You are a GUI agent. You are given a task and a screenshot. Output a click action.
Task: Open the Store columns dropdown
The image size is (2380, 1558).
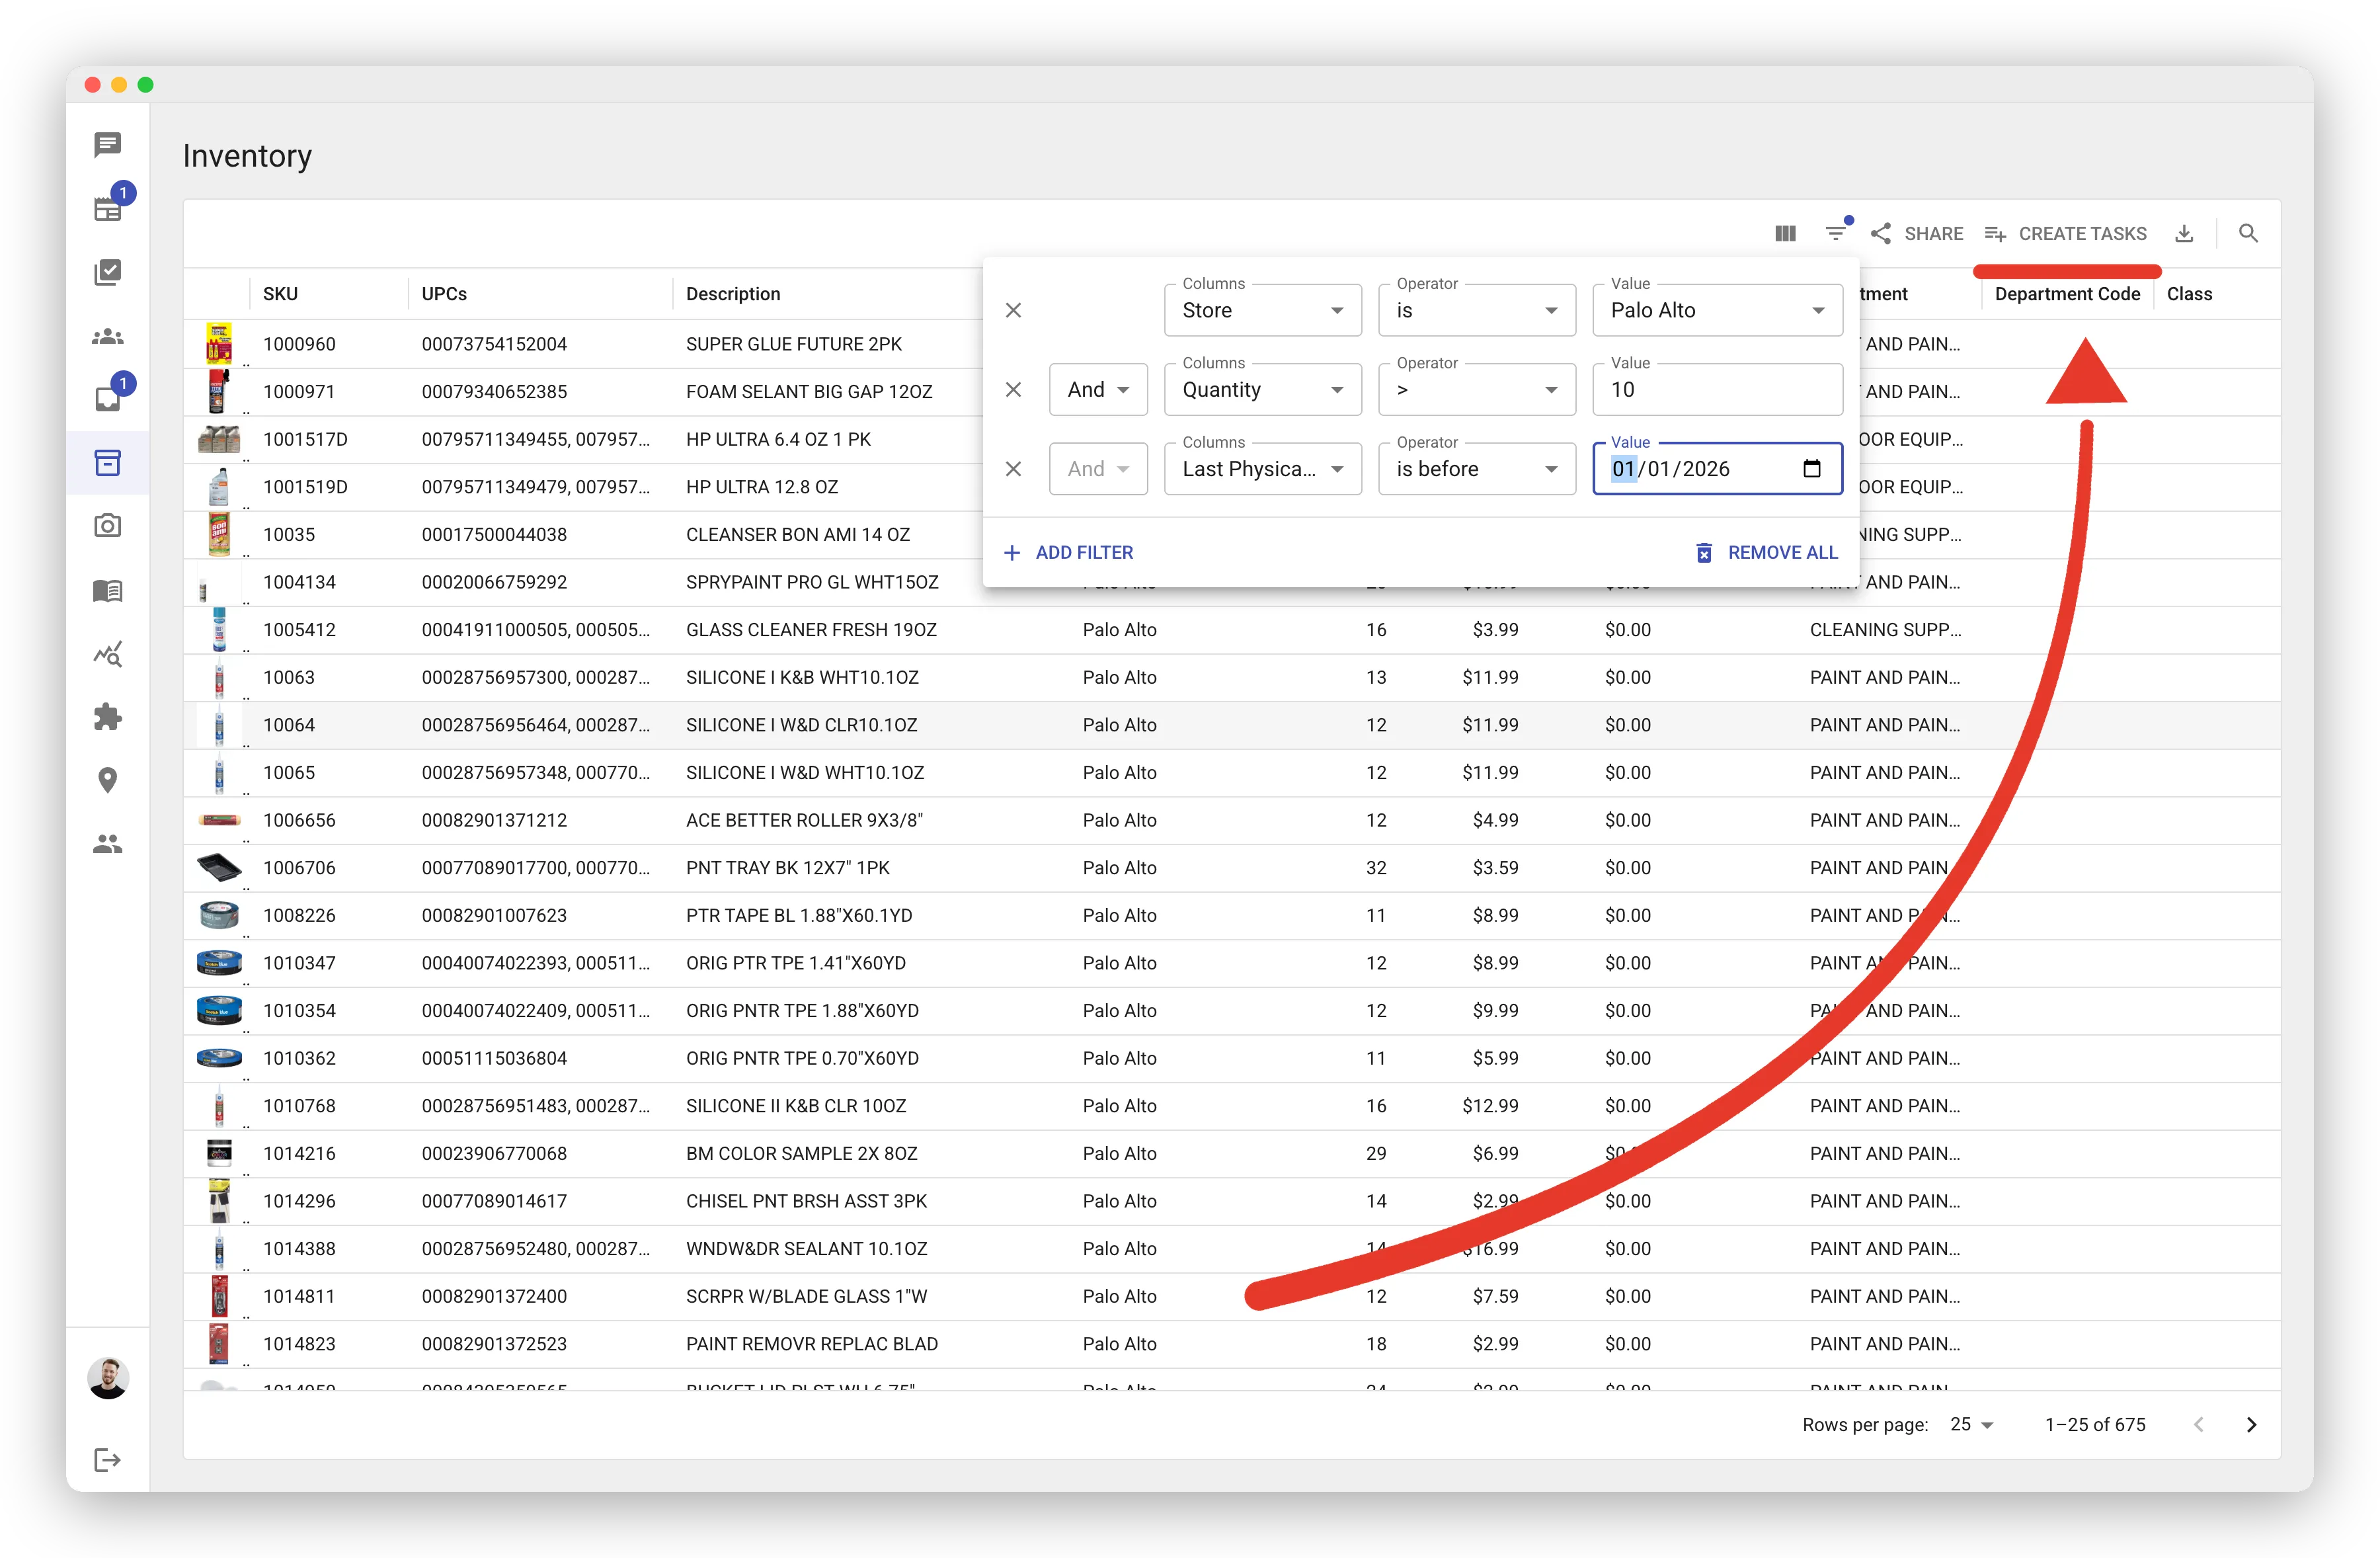(x=1263, y=311)
